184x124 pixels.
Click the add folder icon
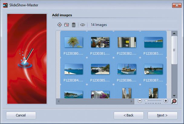[67, 25]
